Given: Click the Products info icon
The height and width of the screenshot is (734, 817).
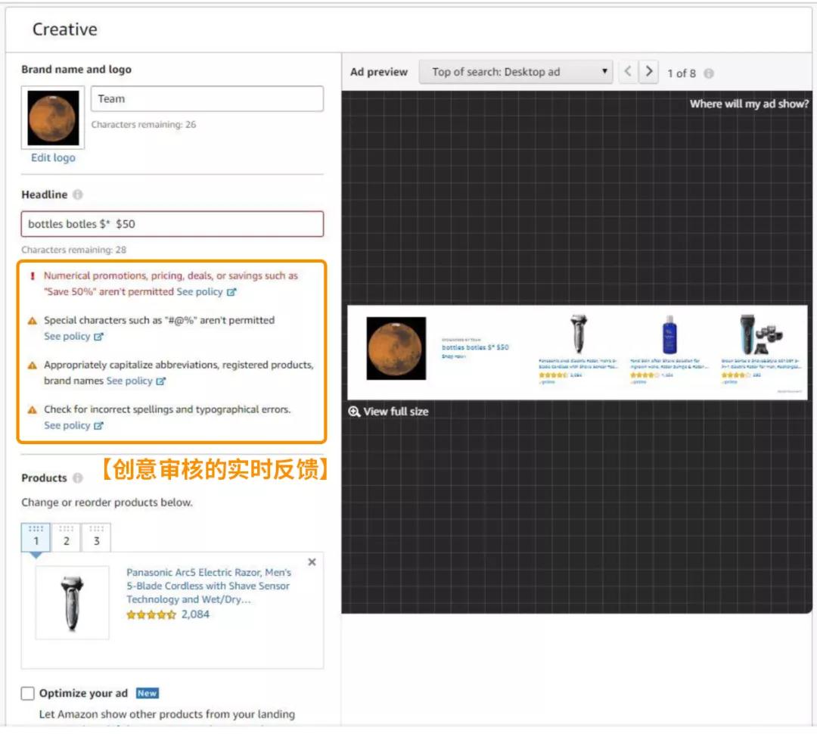Looking at the screenshot, I should (78, 478).
